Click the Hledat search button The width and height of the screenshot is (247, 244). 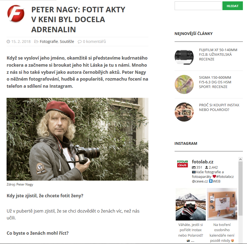(x=233, y=6)
